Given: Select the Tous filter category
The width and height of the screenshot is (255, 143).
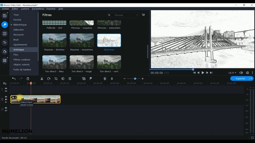Looking at the screenshot, I should point(16,15).
